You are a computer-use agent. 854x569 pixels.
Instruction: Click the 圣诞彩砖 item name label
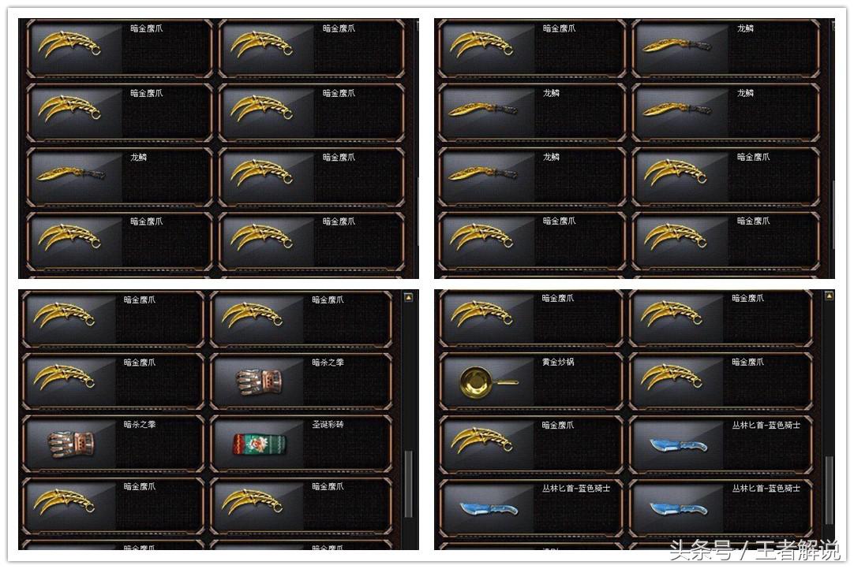(328, 424)
